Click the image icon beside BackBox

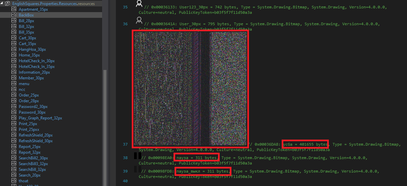coord(14,15)
